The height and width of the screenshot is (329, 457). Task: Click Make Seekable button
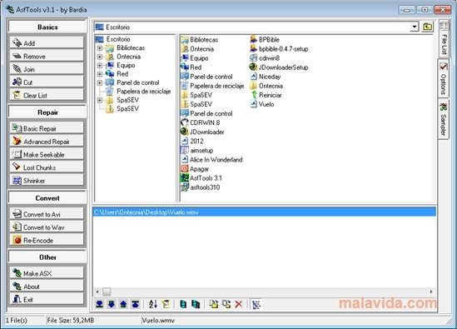pyautogui.click(x=47, y=155)
